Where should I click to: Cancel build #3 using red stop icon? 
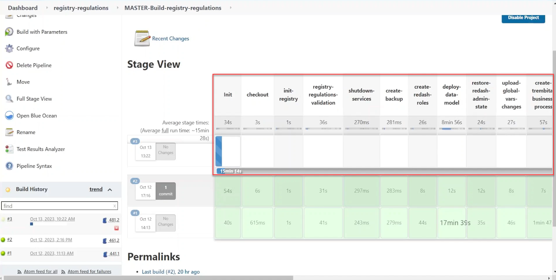[x=116, y=228]
